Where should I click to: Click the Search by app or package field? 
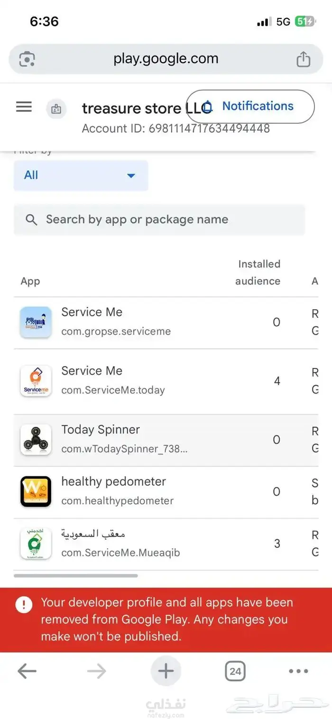coord(159,220)
